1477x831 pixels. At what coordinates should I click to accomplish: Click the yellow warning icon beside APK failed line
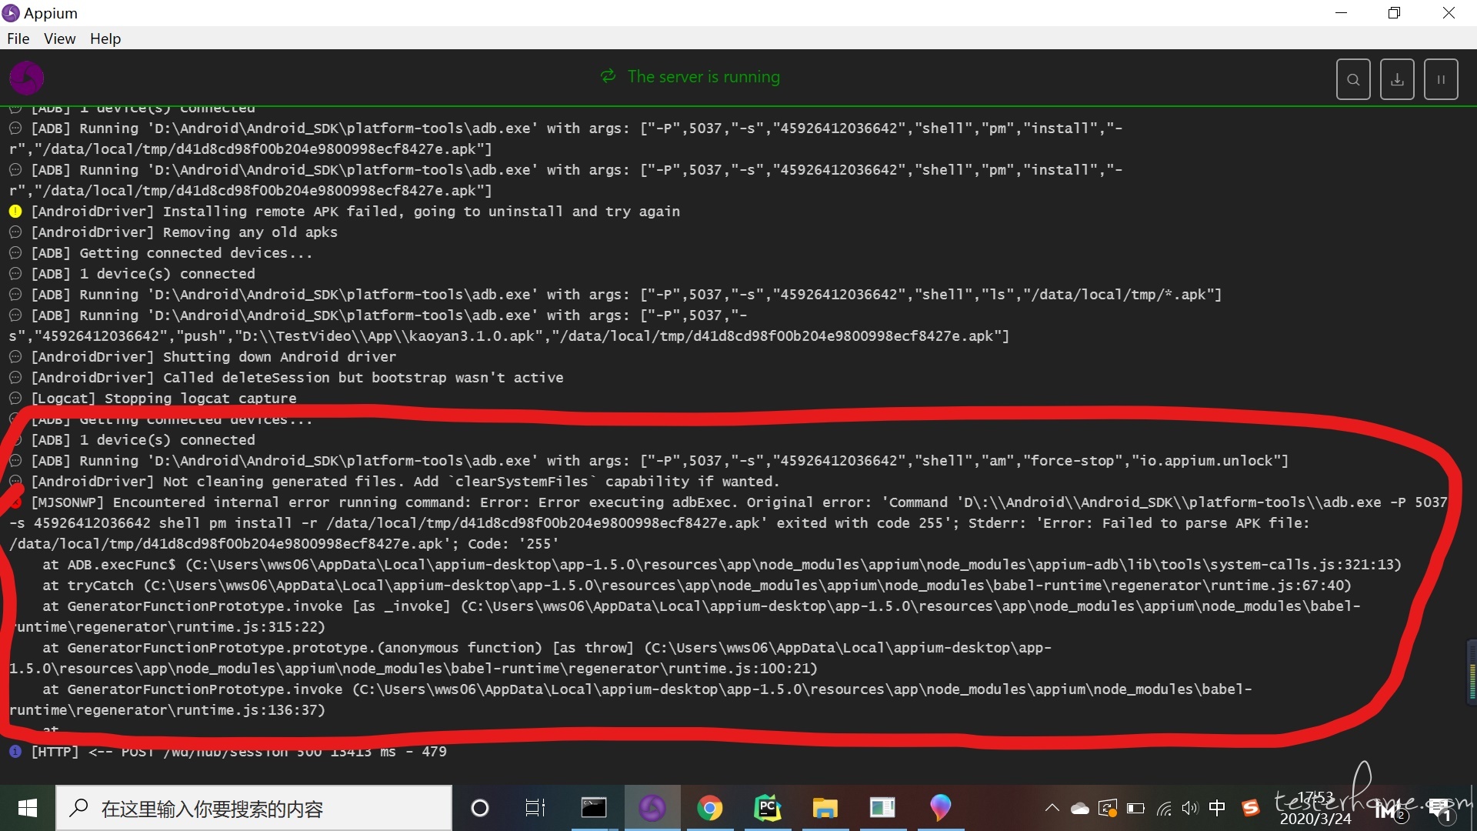(15, 211)
